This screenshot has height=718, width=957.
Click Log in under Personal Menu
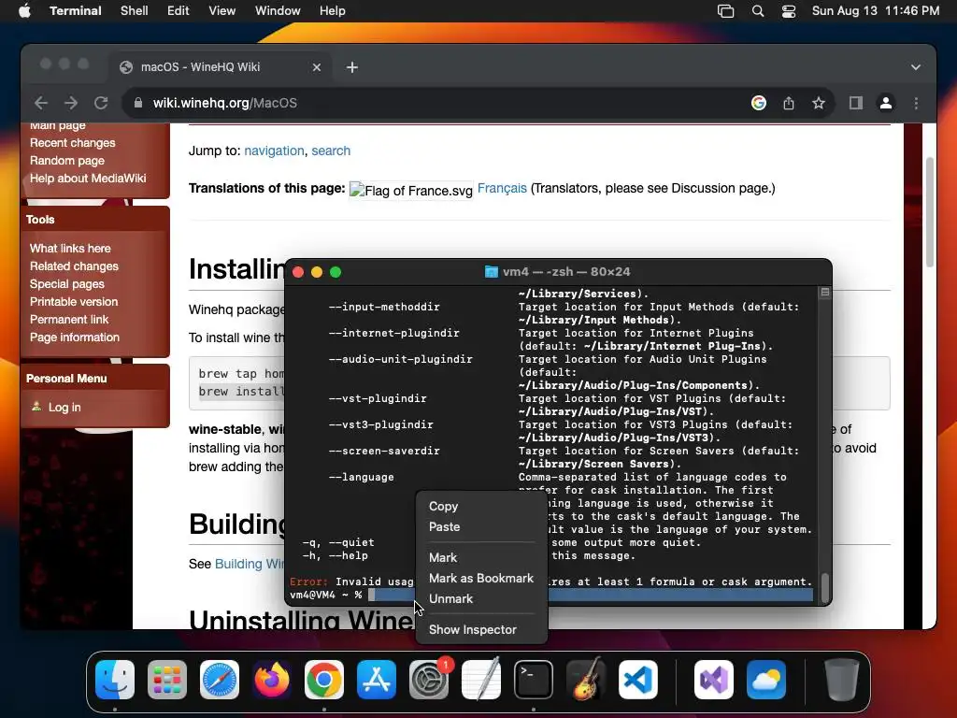point(64,408)
